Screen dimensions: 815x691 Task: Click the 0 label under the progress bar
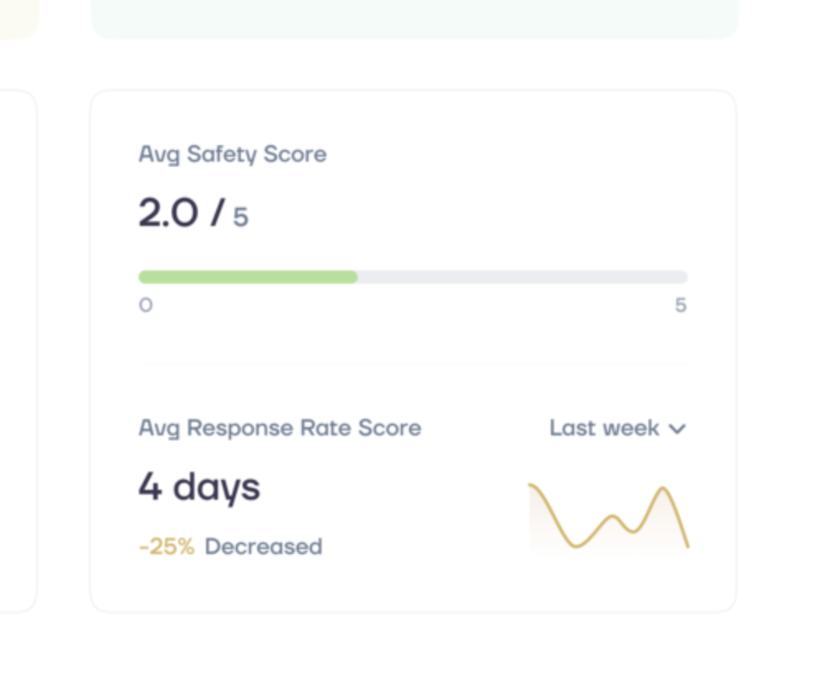pos(146,306)
